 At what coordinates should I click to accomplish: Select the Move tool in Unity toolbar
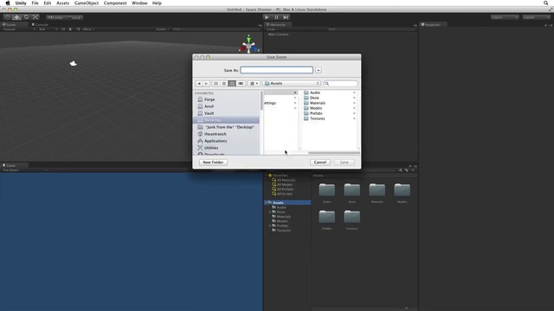[16, 17]
